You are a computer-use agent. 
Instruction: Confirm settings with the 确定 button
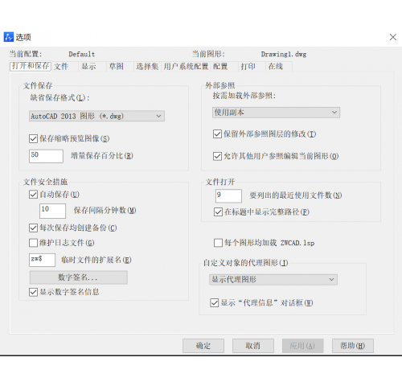click(x=203, y=346)
